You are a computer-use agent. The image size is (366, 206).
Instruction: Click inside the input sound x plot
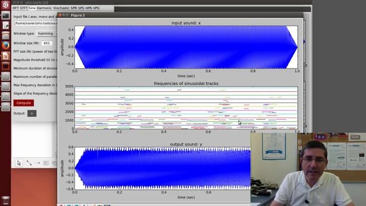186,47
